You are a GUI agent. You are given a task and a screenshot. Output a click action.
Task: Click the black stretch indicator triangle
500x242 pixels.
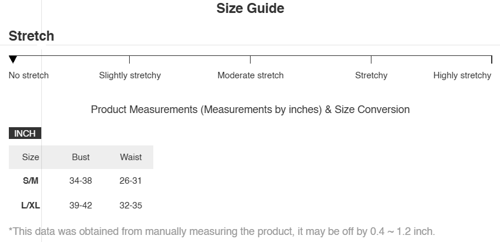pos(13,59)
